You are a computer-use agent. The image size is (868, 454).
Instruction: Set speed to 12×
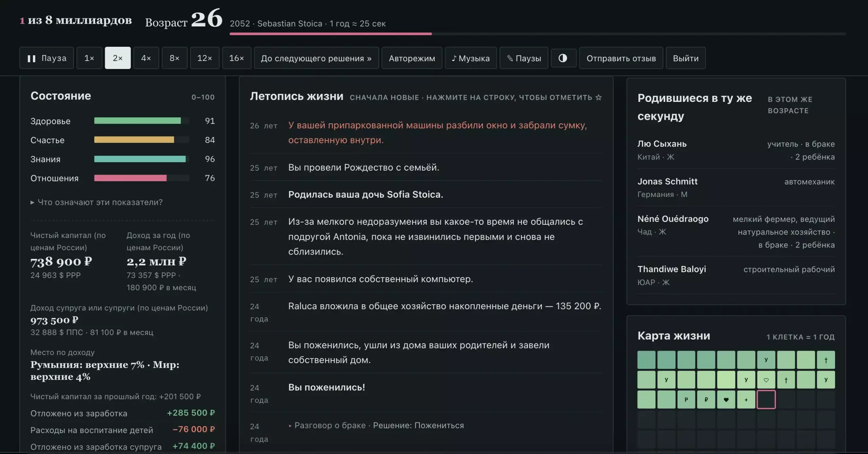click(x=205, y=58)
